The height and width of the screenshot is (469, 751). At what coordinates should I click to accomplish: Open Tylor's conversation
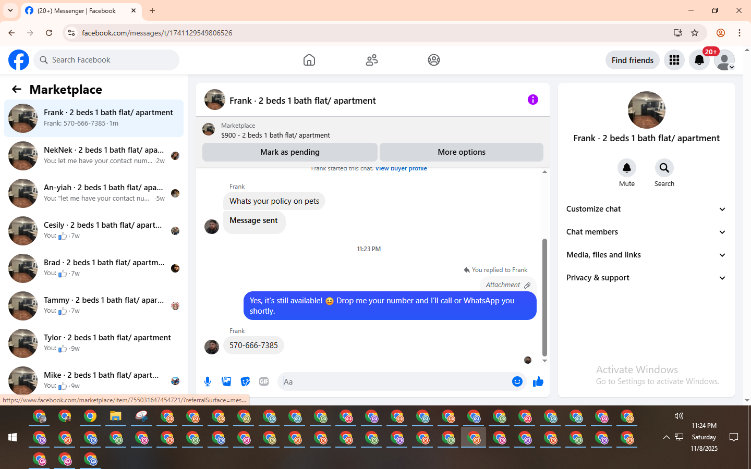pos(94,343)
